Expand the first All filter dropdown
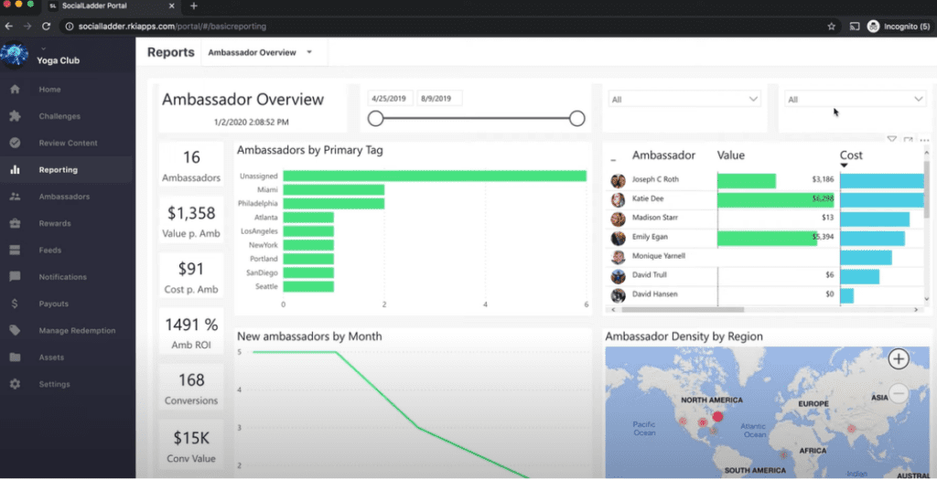The width and height of the screenshot is (937, 480). click(684, 99)
